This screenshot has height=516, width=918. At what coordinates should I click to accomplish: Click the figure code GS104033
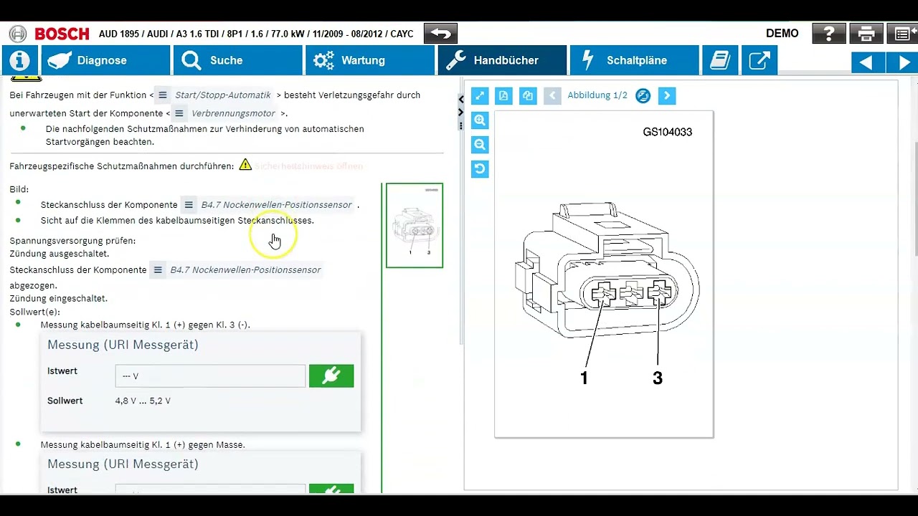coord(668,132)
